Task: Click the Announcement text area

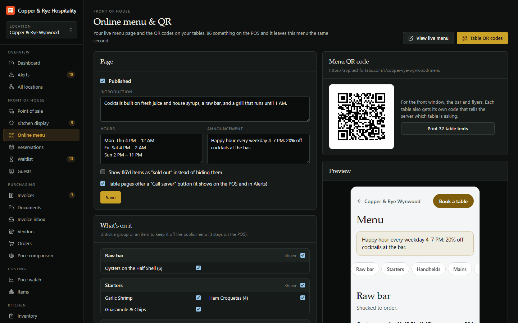Action: pos(258,149)
